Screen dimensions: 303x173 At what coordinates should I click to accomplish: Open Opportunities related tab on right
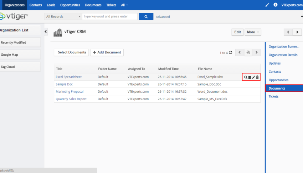tap(278, 80)
